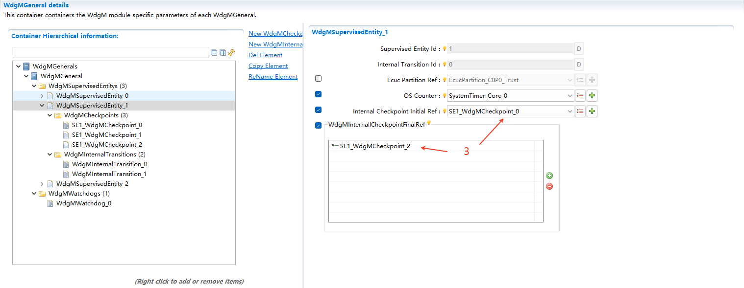
Task: Add entry with green circle plus icon
Action: pyautogui.click(x=549, y=176)
